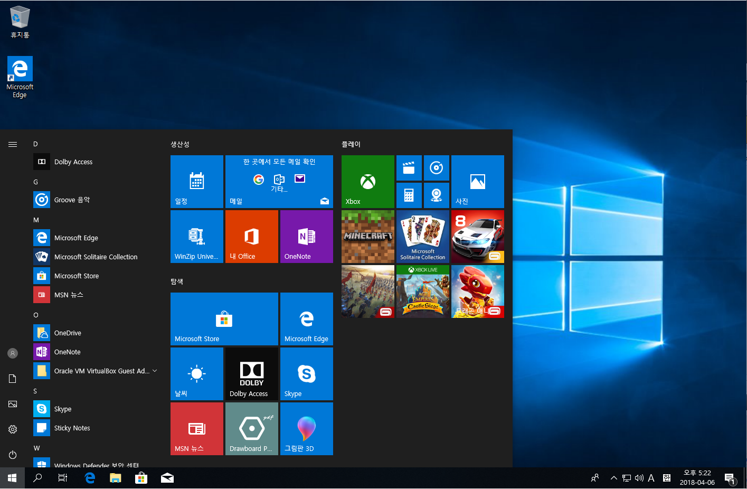This screenshot has height=489, width=747.
Task: Open the Microsoft Edge tile
Action: coord(307,319)
